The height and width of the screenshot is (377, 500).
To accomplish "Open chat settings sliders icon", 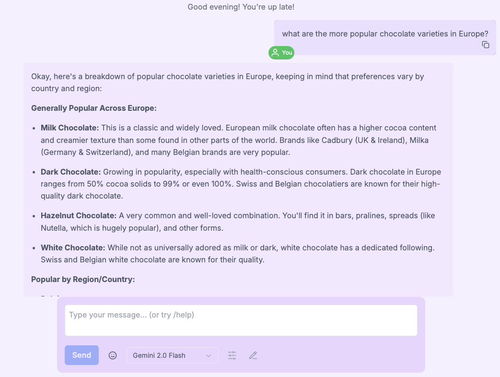I will pyautogui.click(x=232, y=355).
